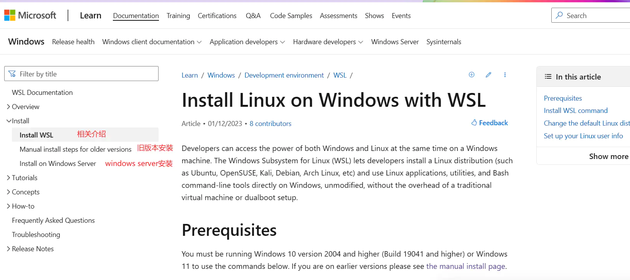Open Learn home link in header
Screen dimensions: 630x280
pyautogui.click(x=91, y=15)
